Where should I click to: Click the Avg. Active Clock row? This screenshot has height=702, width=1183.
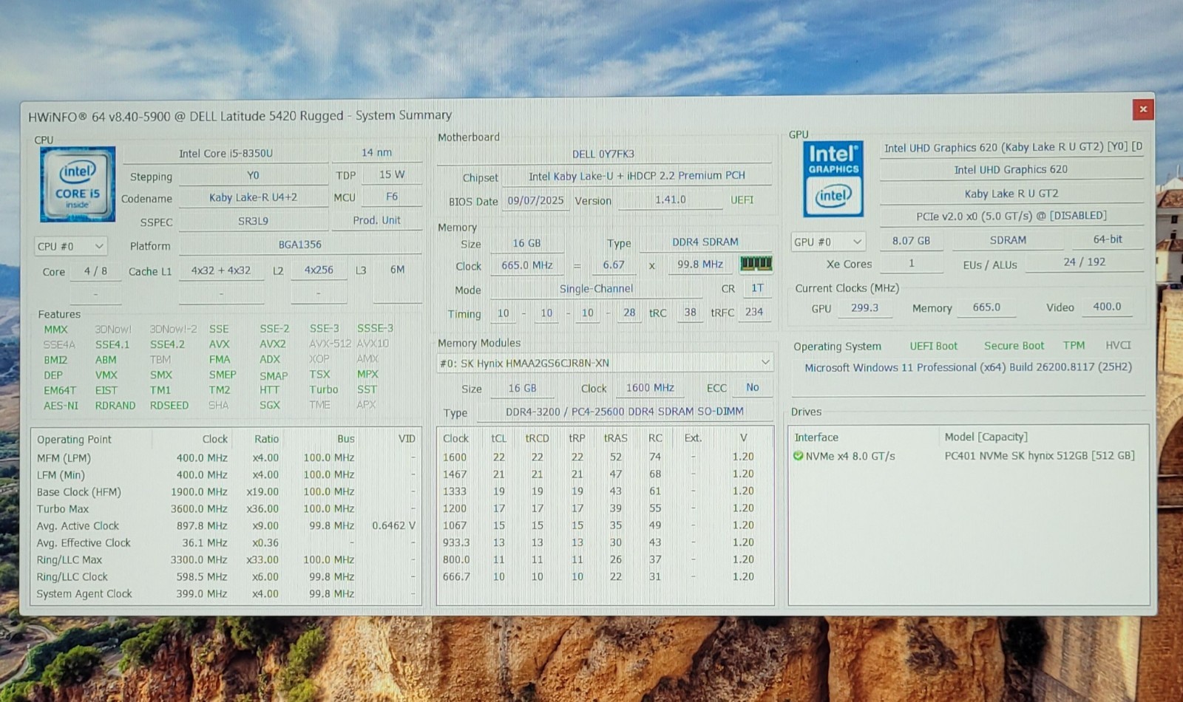click(x=226, y=526)
